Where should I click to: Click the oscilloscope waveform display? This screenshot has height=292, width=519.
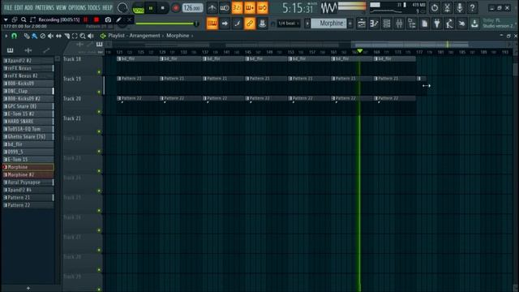pos(328,8)
